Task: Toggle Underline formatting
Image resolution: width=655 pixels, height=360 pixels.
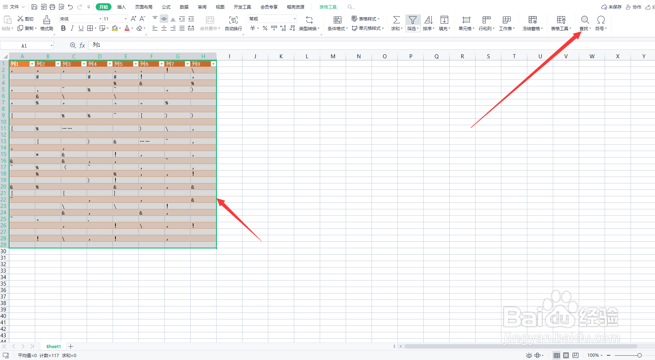Action: [x=81, y=28]
